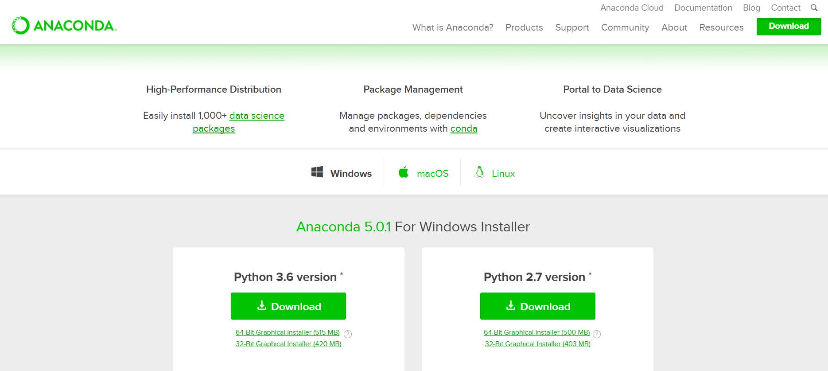Click the green Download button in header

789,26
